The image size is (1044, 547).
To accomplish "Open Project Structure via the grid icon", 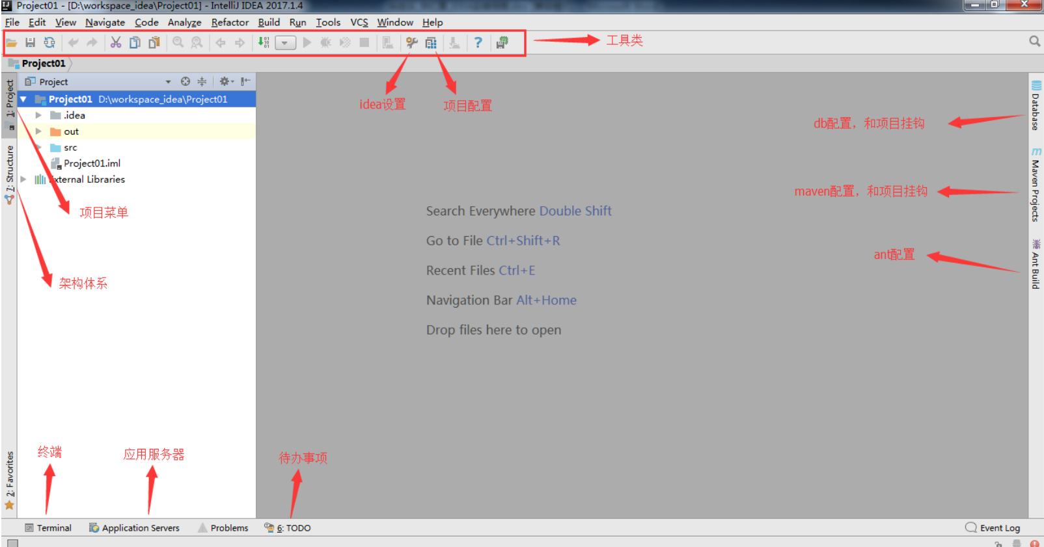I will click(x=431, y=43).
